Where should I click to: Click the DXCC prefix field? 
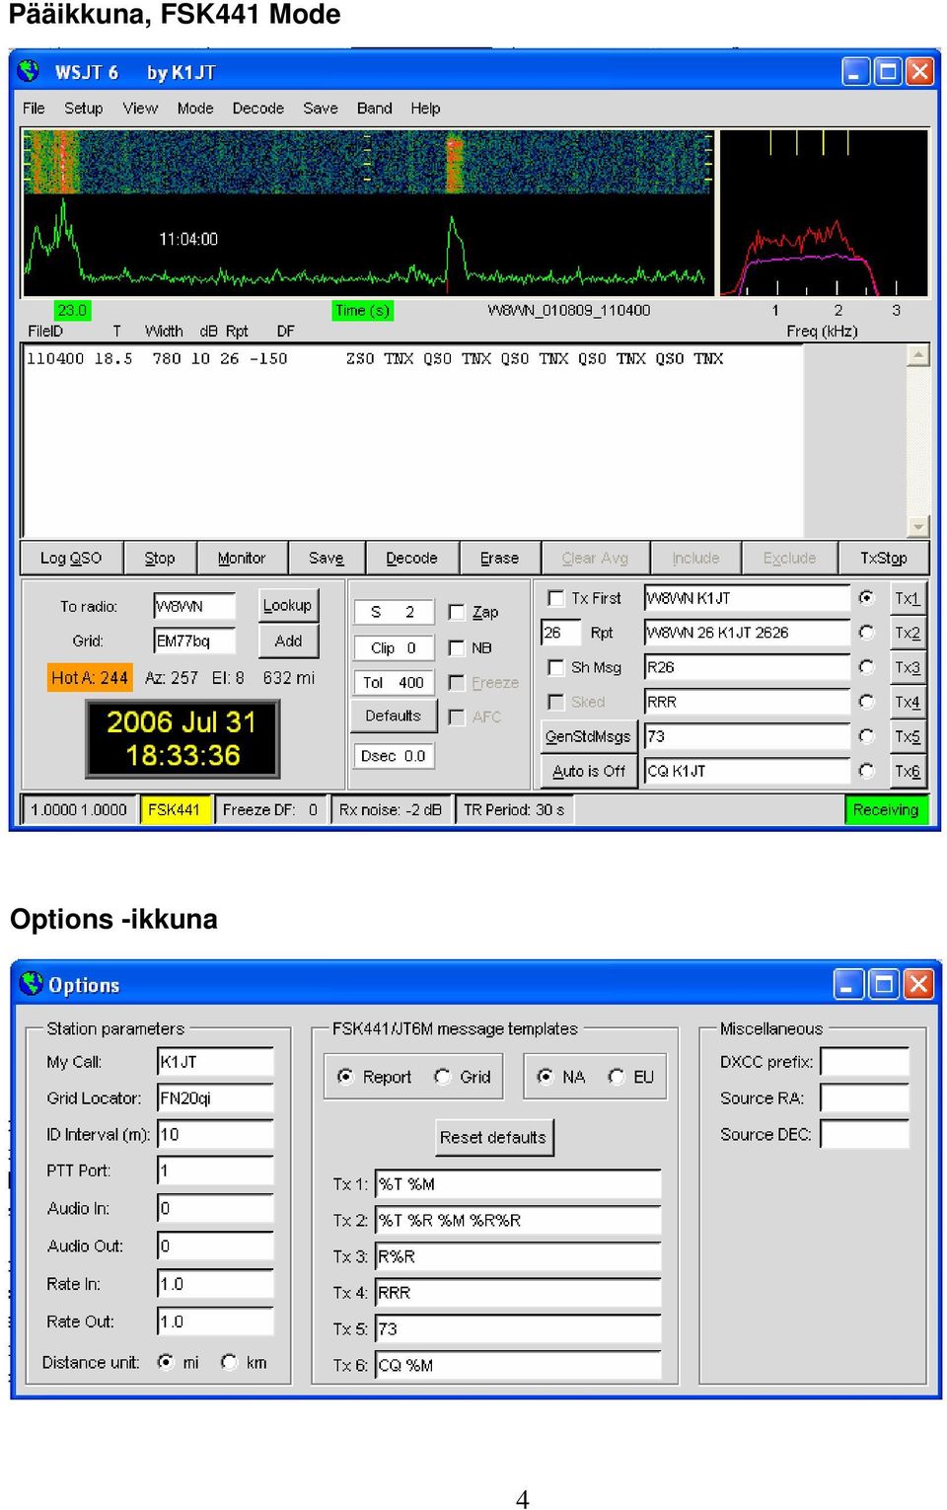(x=864, y=1062)
